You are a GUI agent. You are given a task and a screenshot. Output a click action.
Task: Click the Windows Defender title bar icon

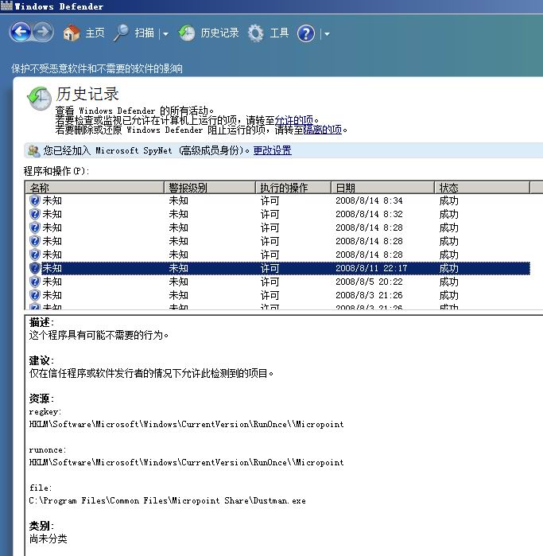point(6,6)
